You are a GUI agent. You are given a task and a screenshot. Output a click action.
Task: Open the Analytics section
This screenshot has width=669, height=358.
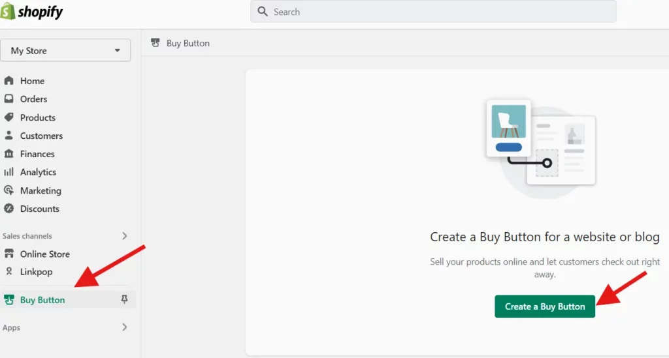38,172
